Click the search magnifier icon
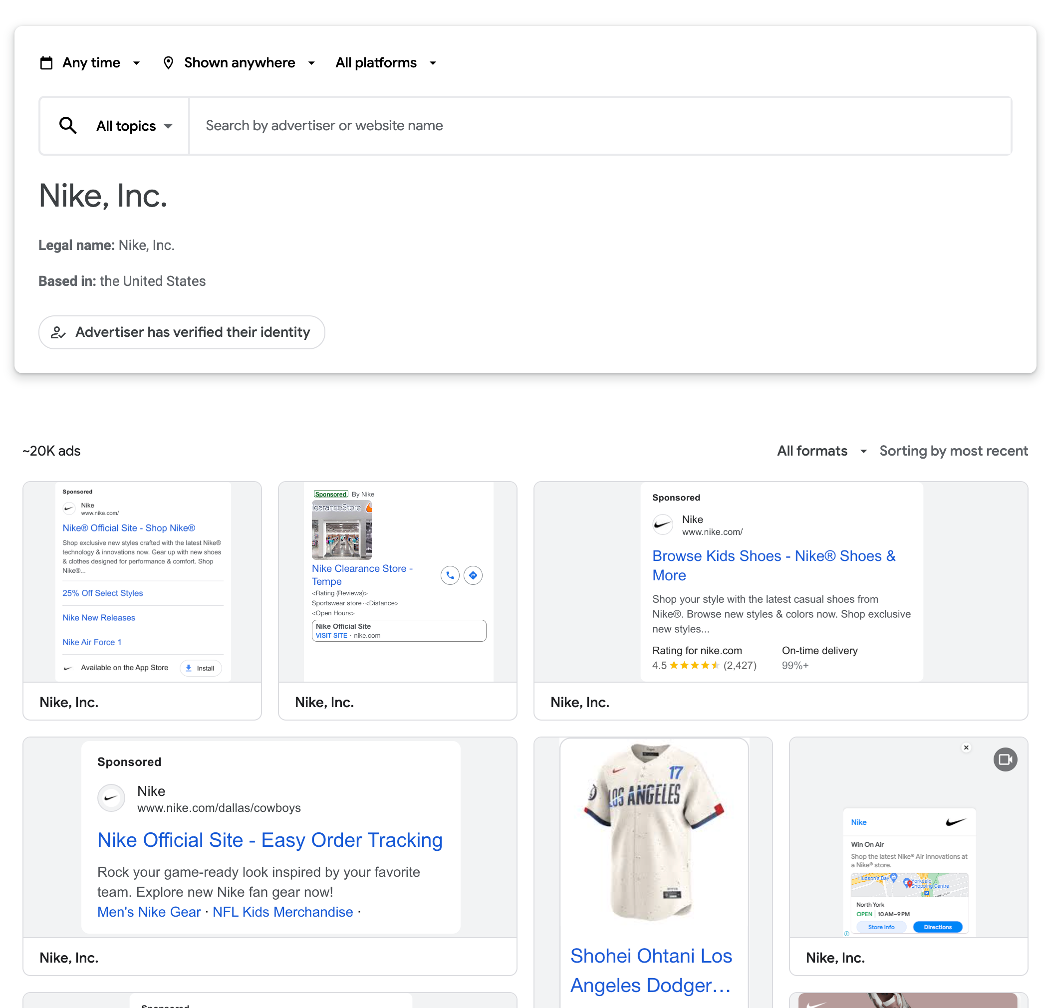Screen dimensions: 1045x1008 68,126
